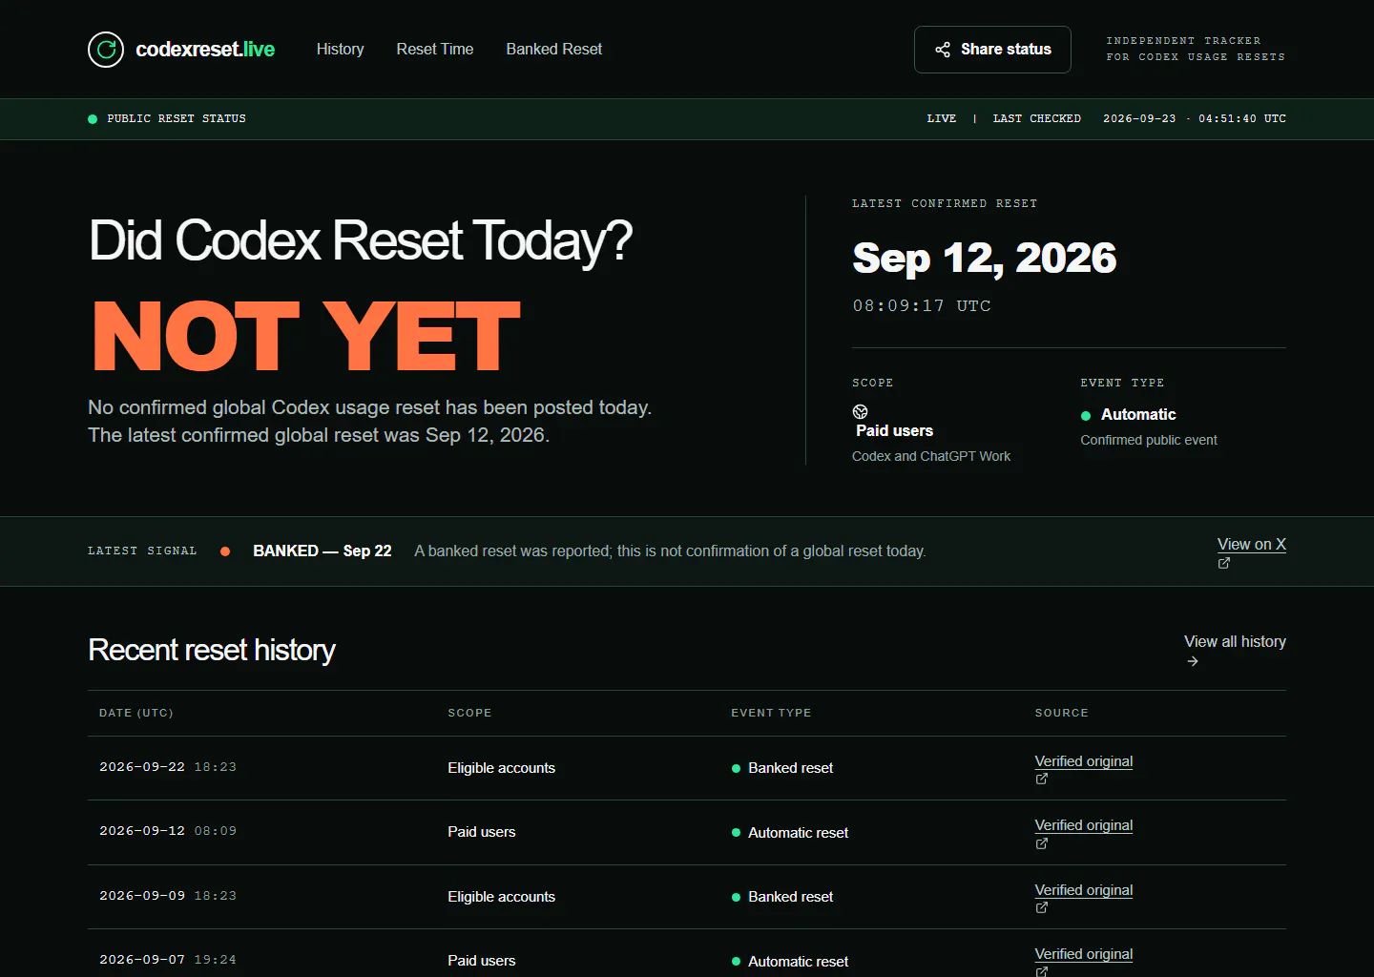This screenshot has width=1374, height=977.
Task: Open Verified original for 2026-09-09 row
Action: 1084,890
